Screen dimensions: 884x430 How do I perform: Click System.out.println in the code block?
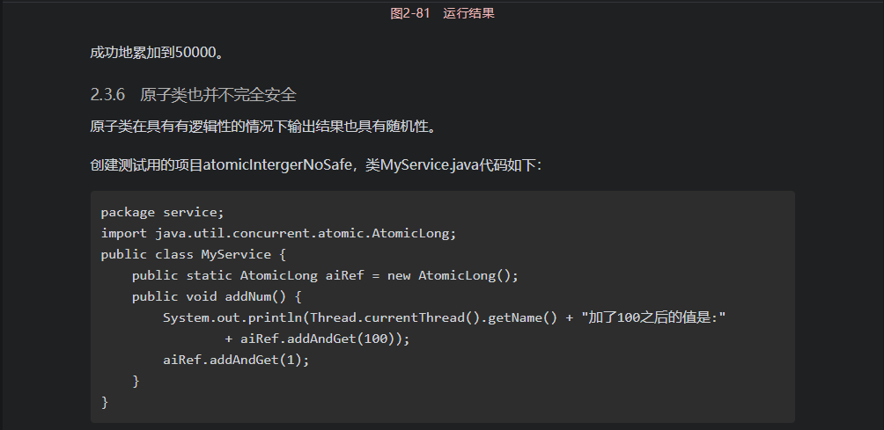[232, 318]
